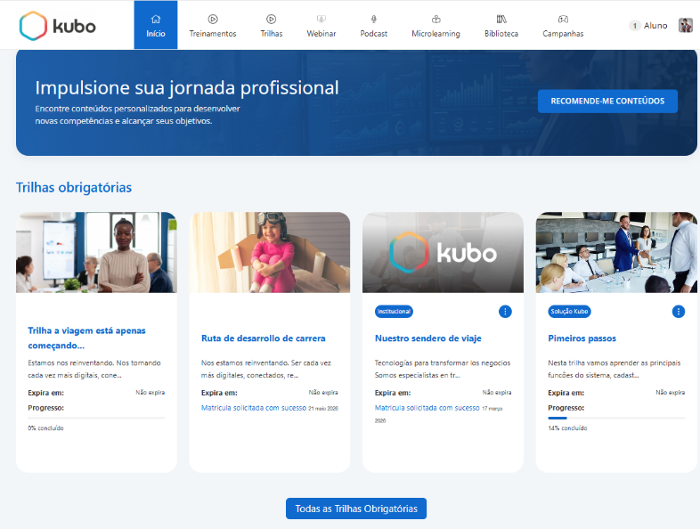Click the icon above Microlearning
Screen dimensions: 700x529
[x=435, y=20]
